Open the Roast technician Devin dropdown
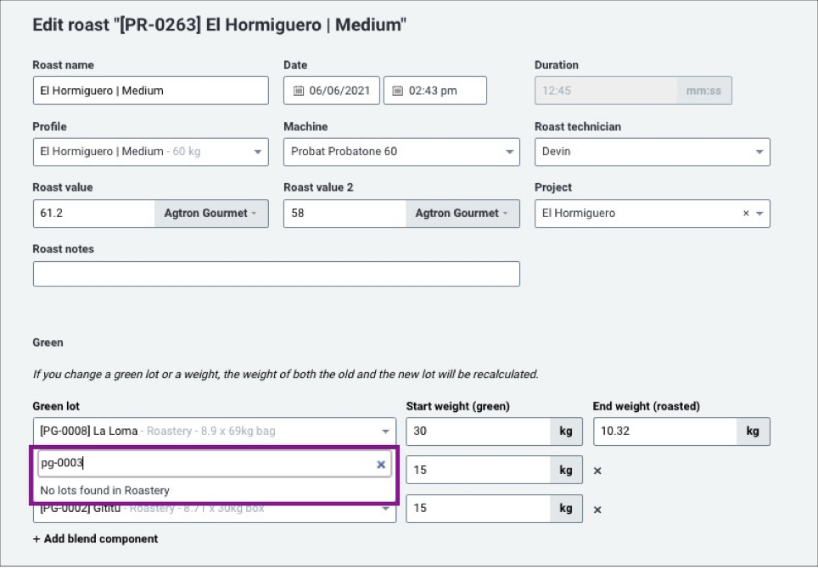818x568 pixels. click(x=652, y=152)
